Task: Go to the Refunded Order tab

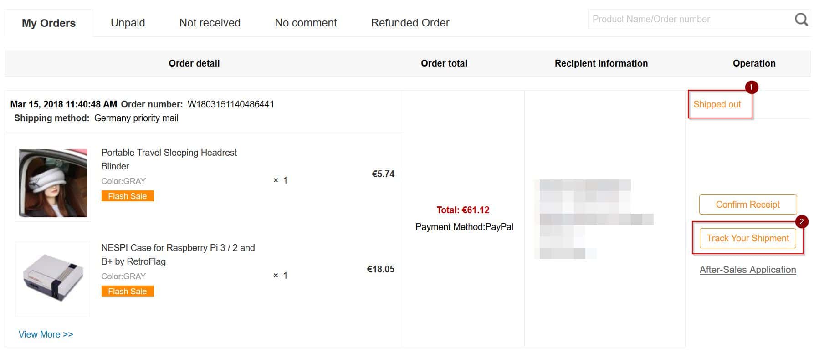Action: (x=410, y=23)
